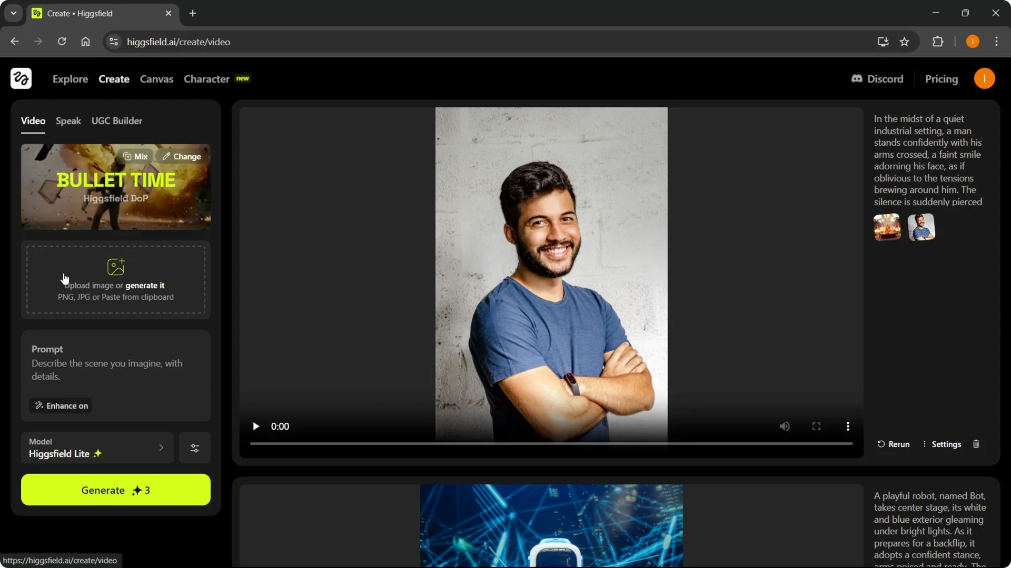Delete the generated video with trash icon
The width and height of the screenshot is (1011, 568).
click(976, 444)
